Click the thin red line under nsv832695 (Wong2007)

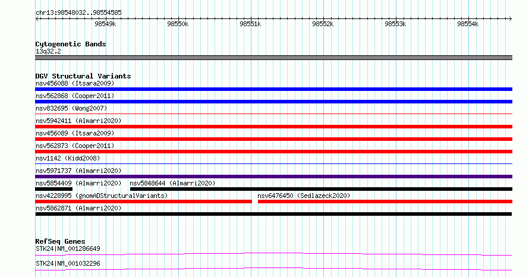point(273,114)
